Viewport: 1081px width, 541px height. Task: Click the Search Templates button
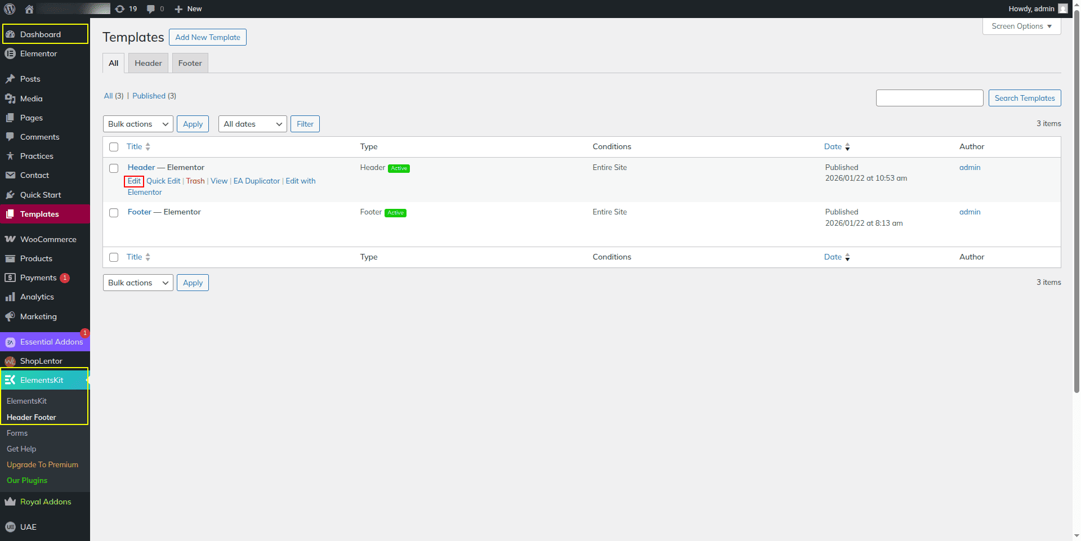1025,98
